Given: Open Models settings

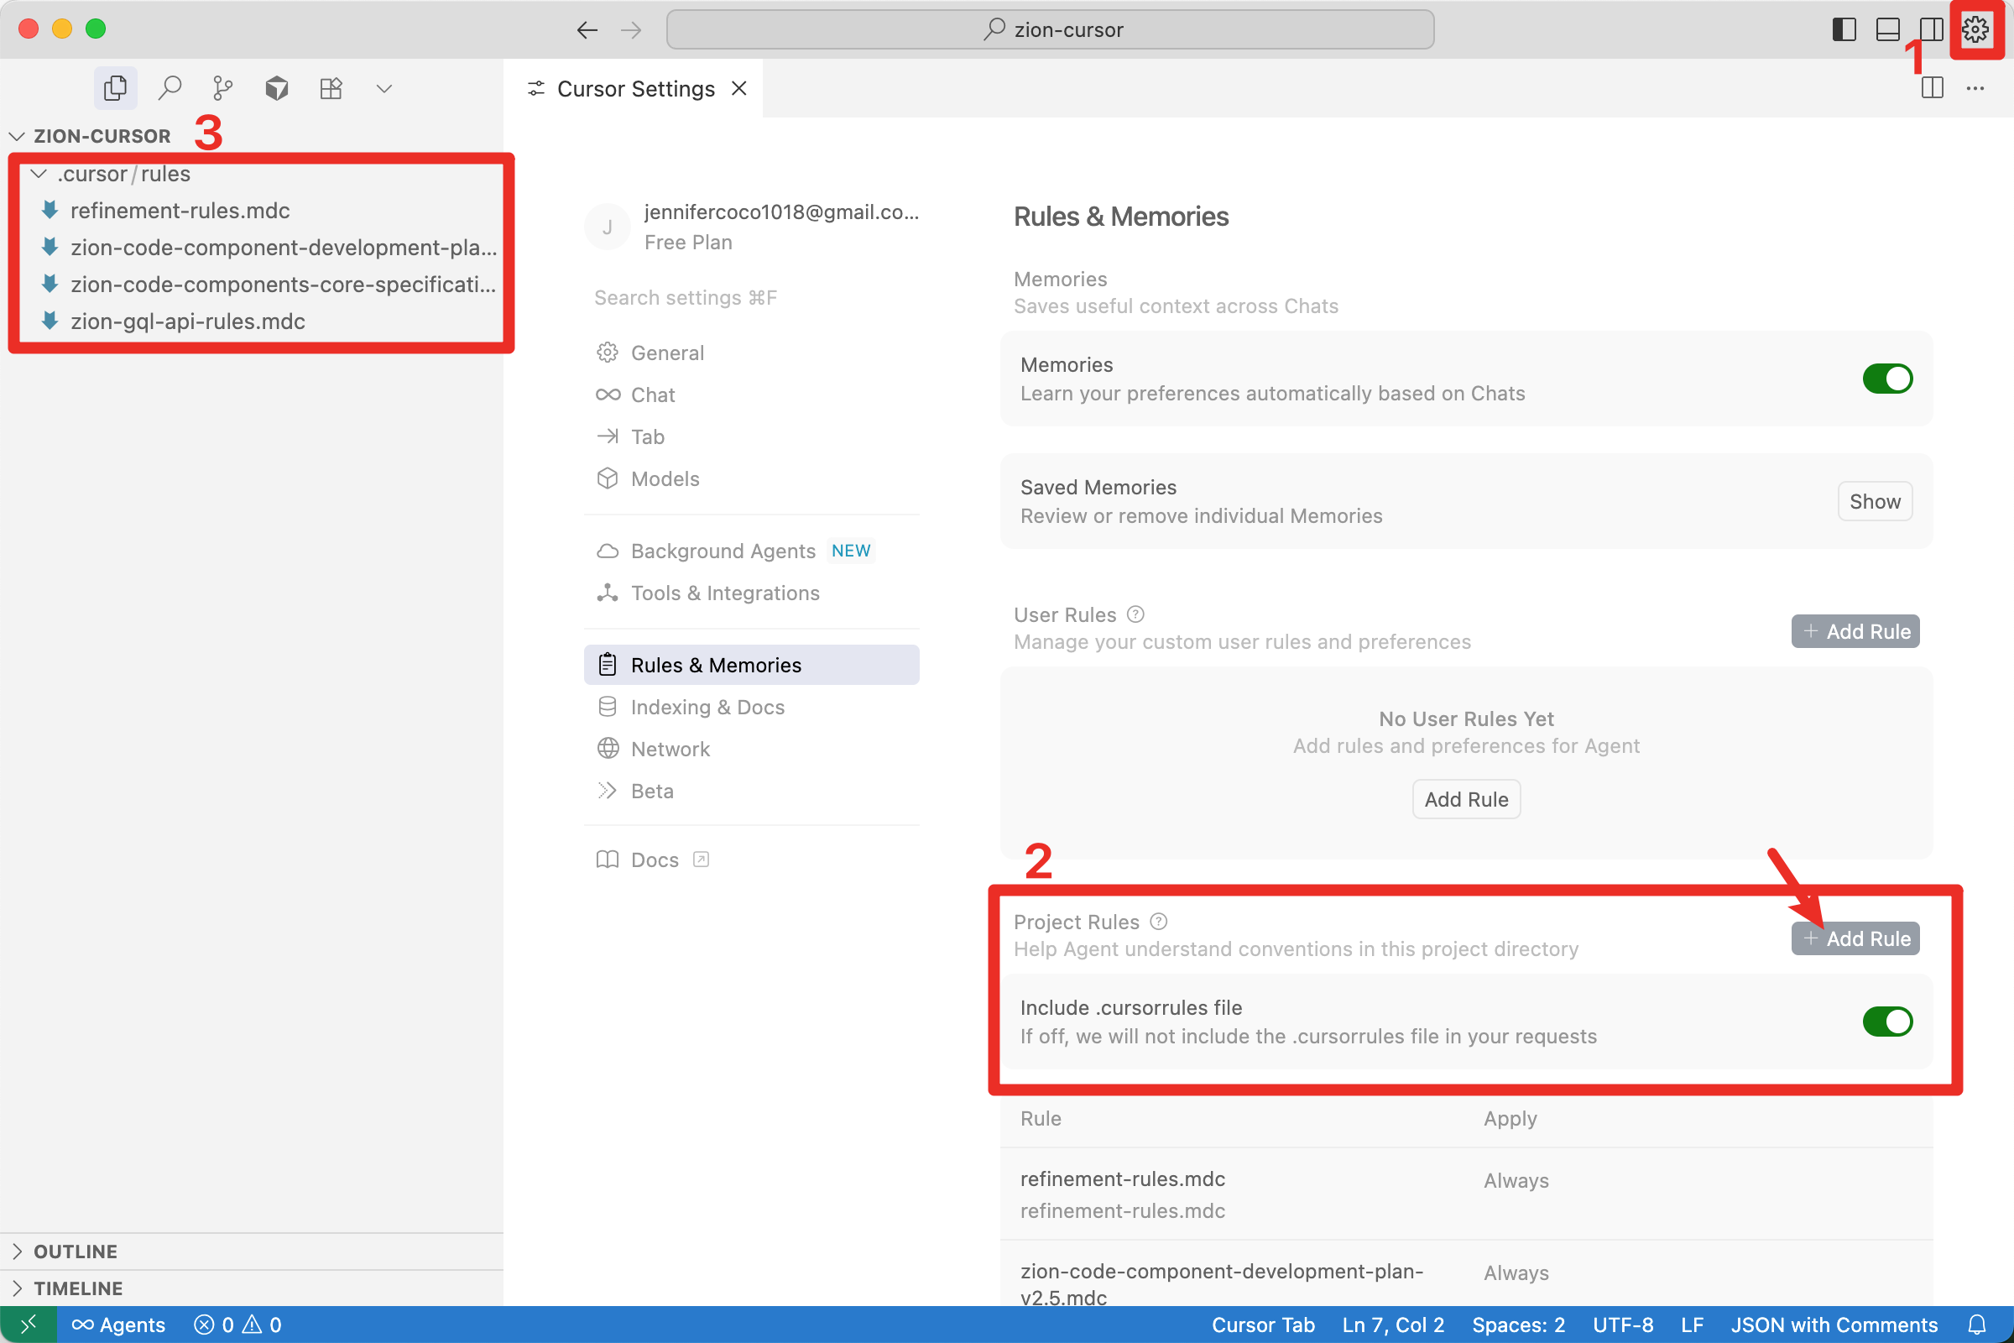Looking at the screenshot, I should pyautogui.click(x=752, y=478).
